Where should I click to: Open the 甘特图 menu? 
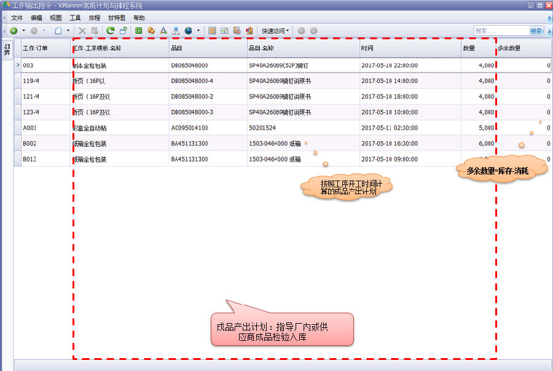point(117,18)
